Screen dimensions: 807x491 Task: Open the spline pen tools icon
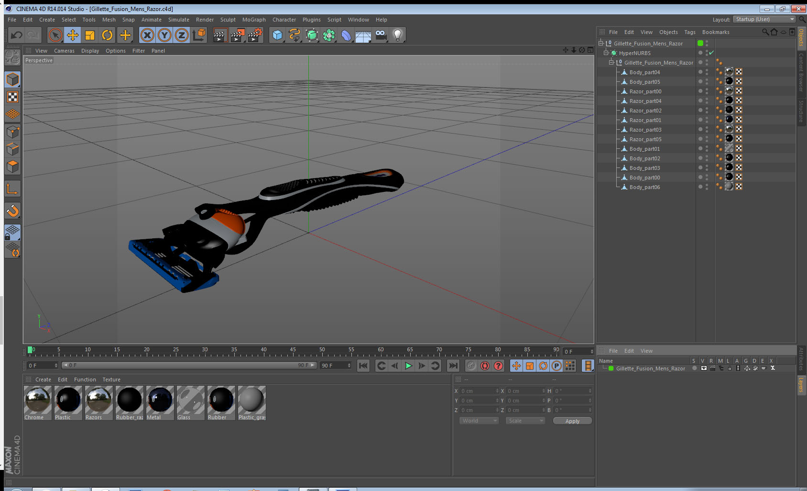(x=294, y=35)
